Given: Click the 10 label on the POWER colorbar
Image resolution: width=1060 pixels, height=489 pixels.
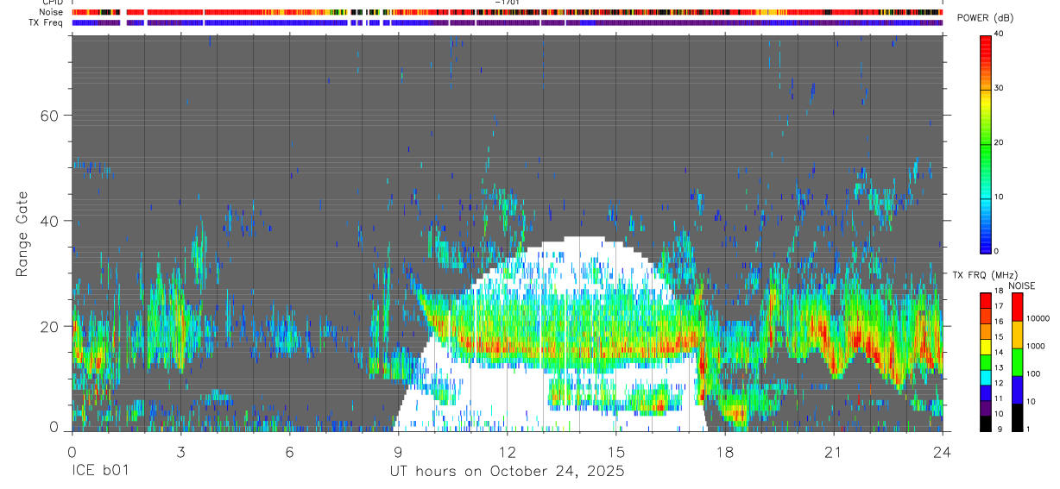Looking at the screenshot, I should coord(999,197).
